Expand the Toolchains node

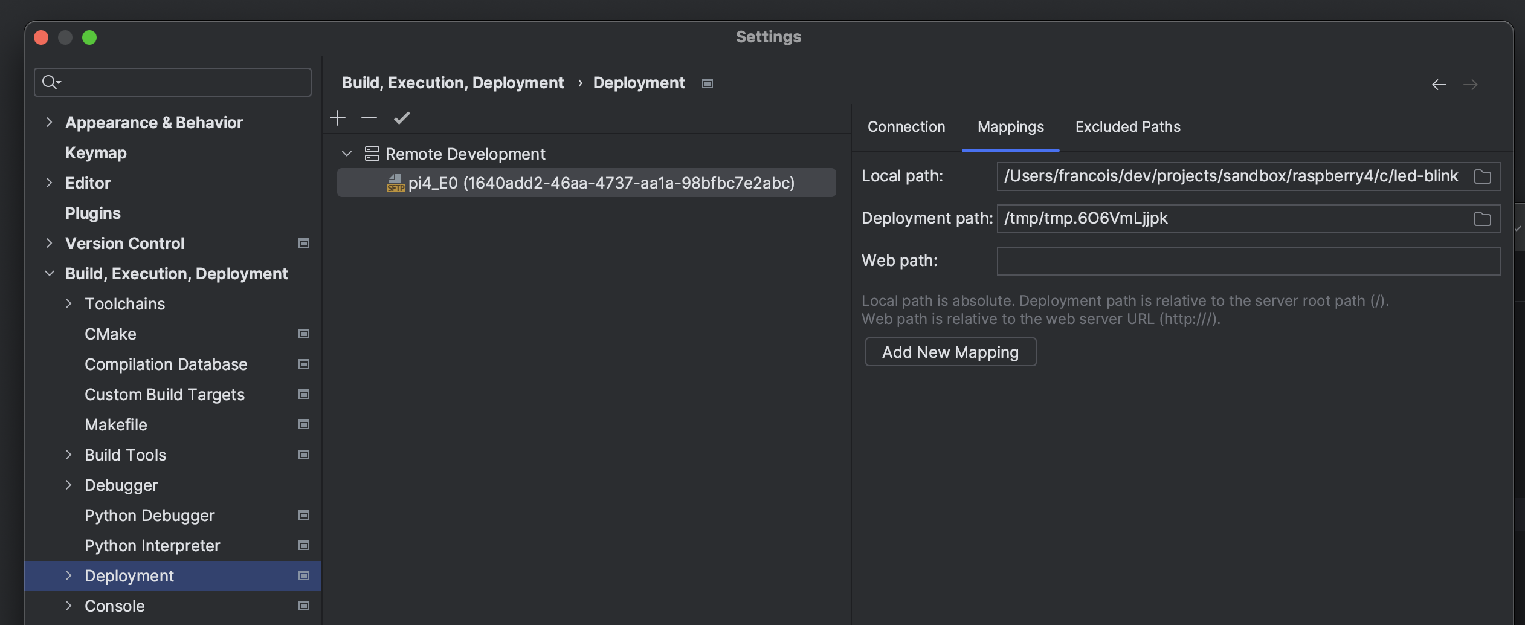68,303
